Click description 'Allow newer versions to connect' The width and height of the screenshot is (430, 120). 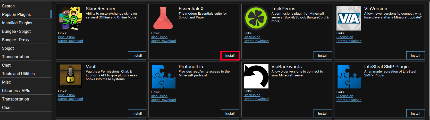[393, 15]
